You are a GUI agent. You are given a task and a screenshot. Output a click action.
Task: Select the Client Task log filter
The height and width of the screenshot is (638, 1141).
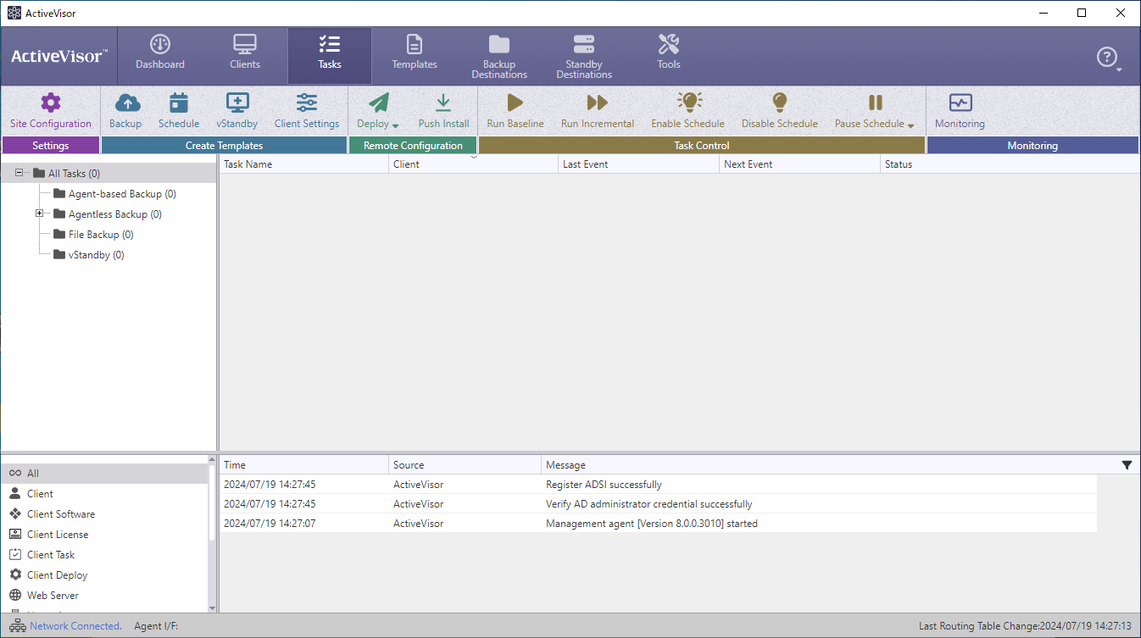104,555
